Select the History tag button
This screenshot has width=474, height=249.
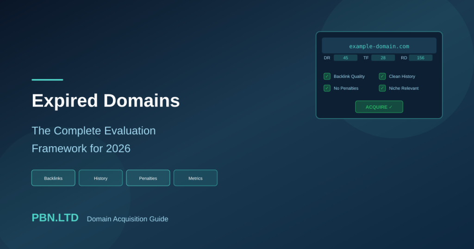pos(100,178)
